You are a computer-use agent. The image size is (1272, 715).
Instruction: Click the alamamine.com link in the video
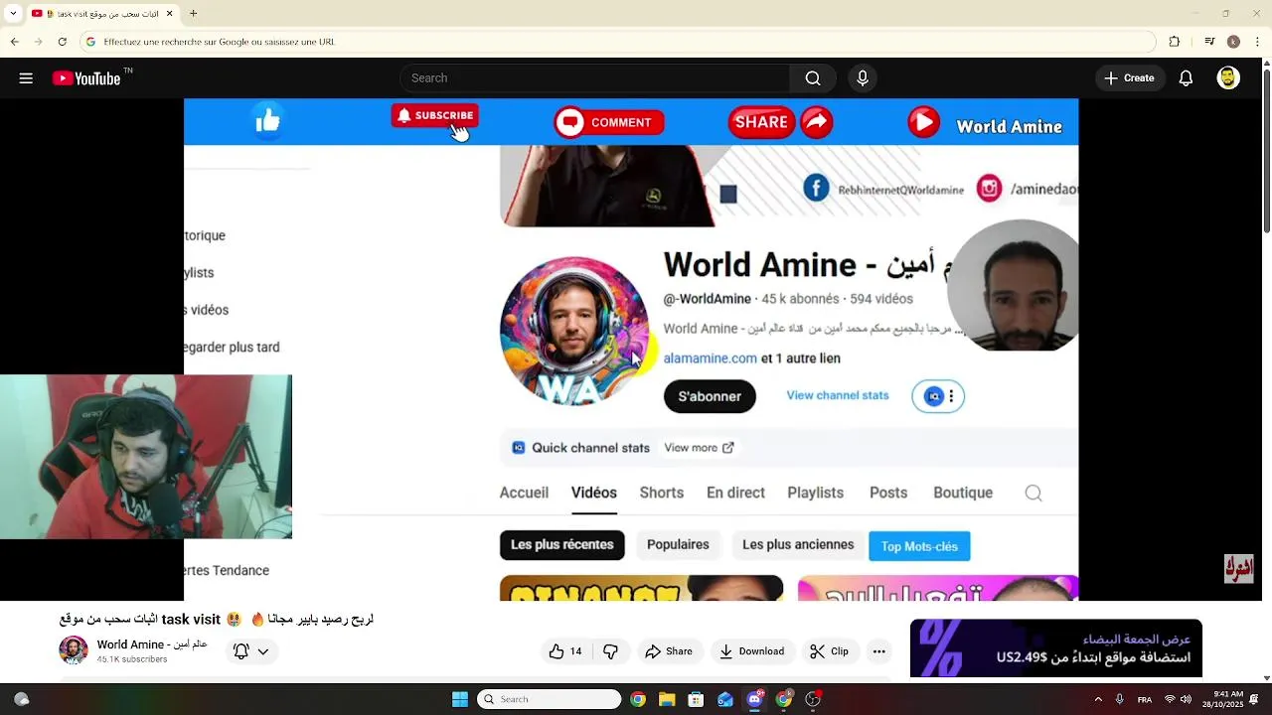coord(711,358)
